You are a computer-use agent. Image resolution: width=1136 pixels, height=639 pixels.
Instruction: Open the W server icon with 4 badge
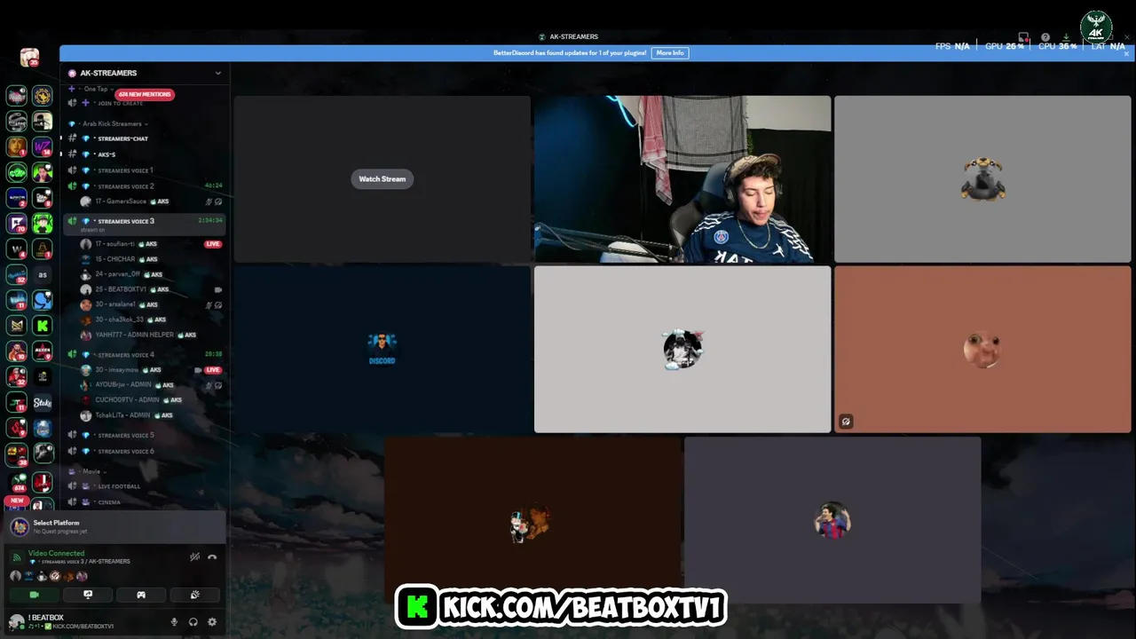17,249
